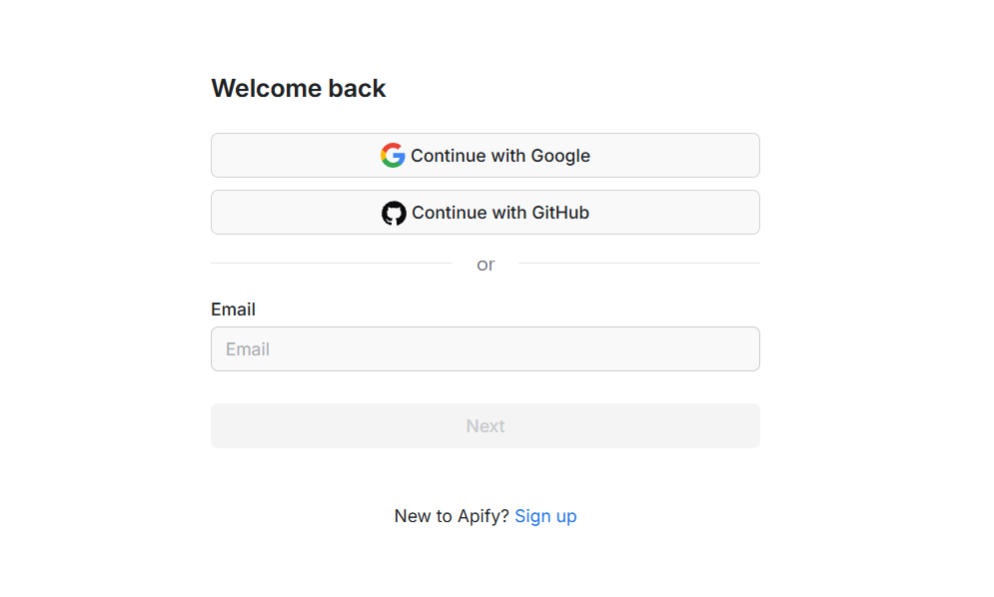
Task: Sign in using Continue with Google
Action: pos(486,156)
